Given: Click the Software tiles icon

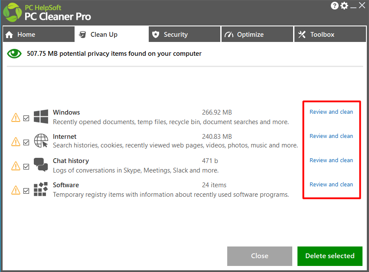Looking at the screenshot, I should coord(41,189).
